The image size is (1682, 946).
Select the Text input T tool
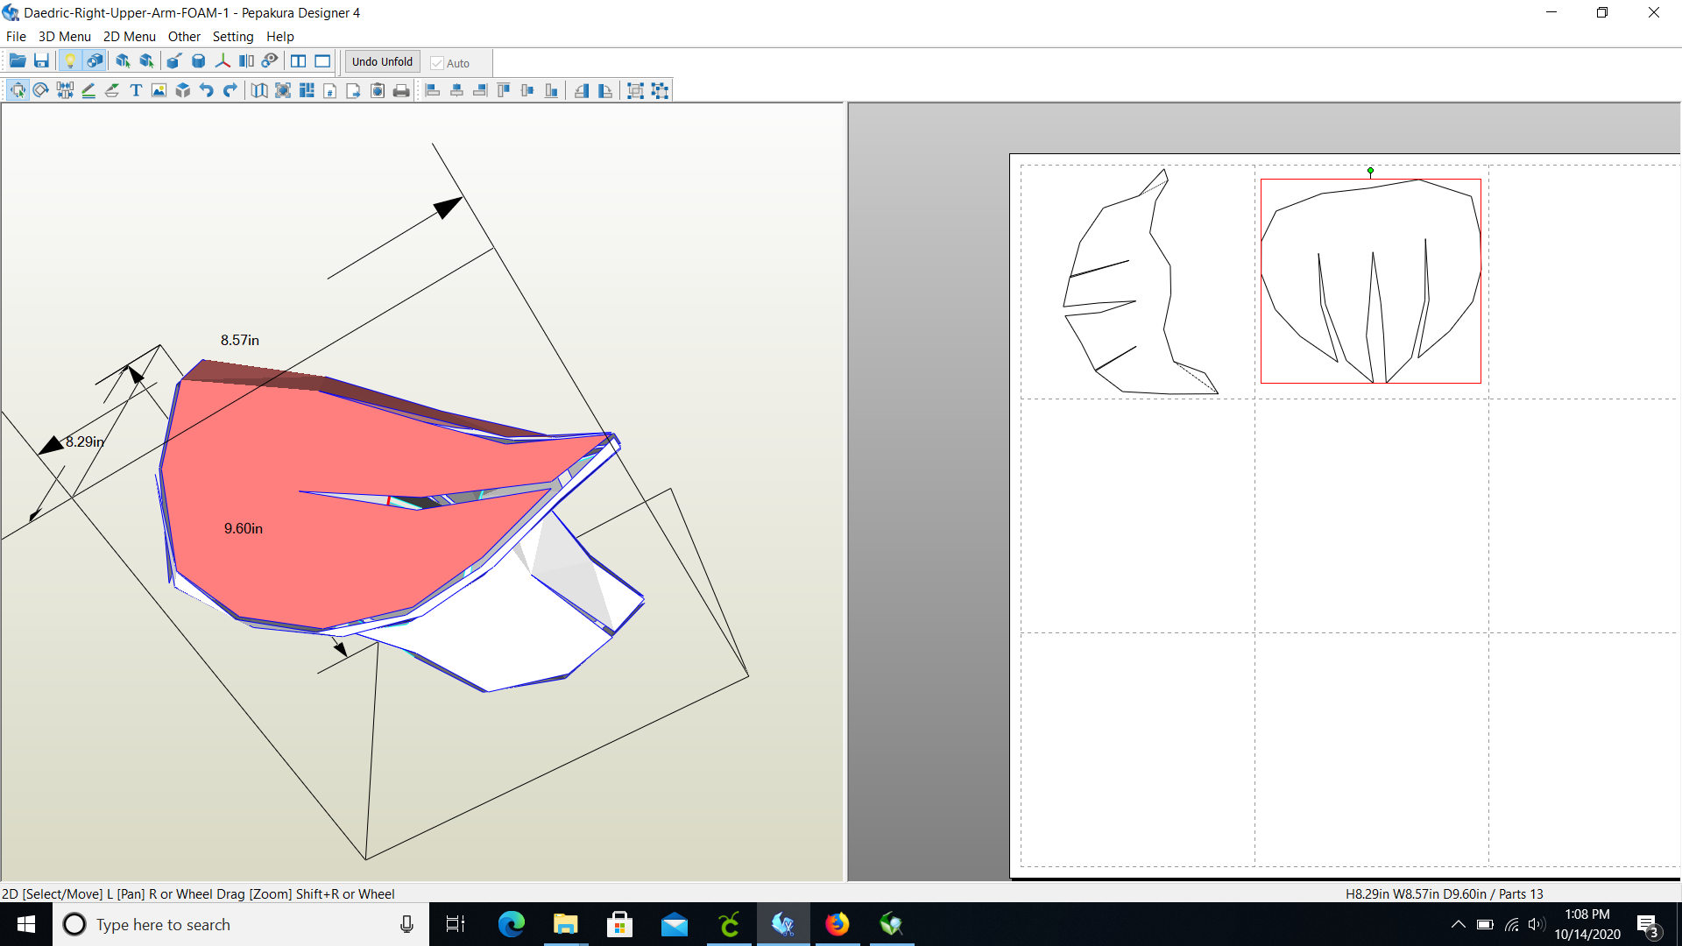pos(136,90)
